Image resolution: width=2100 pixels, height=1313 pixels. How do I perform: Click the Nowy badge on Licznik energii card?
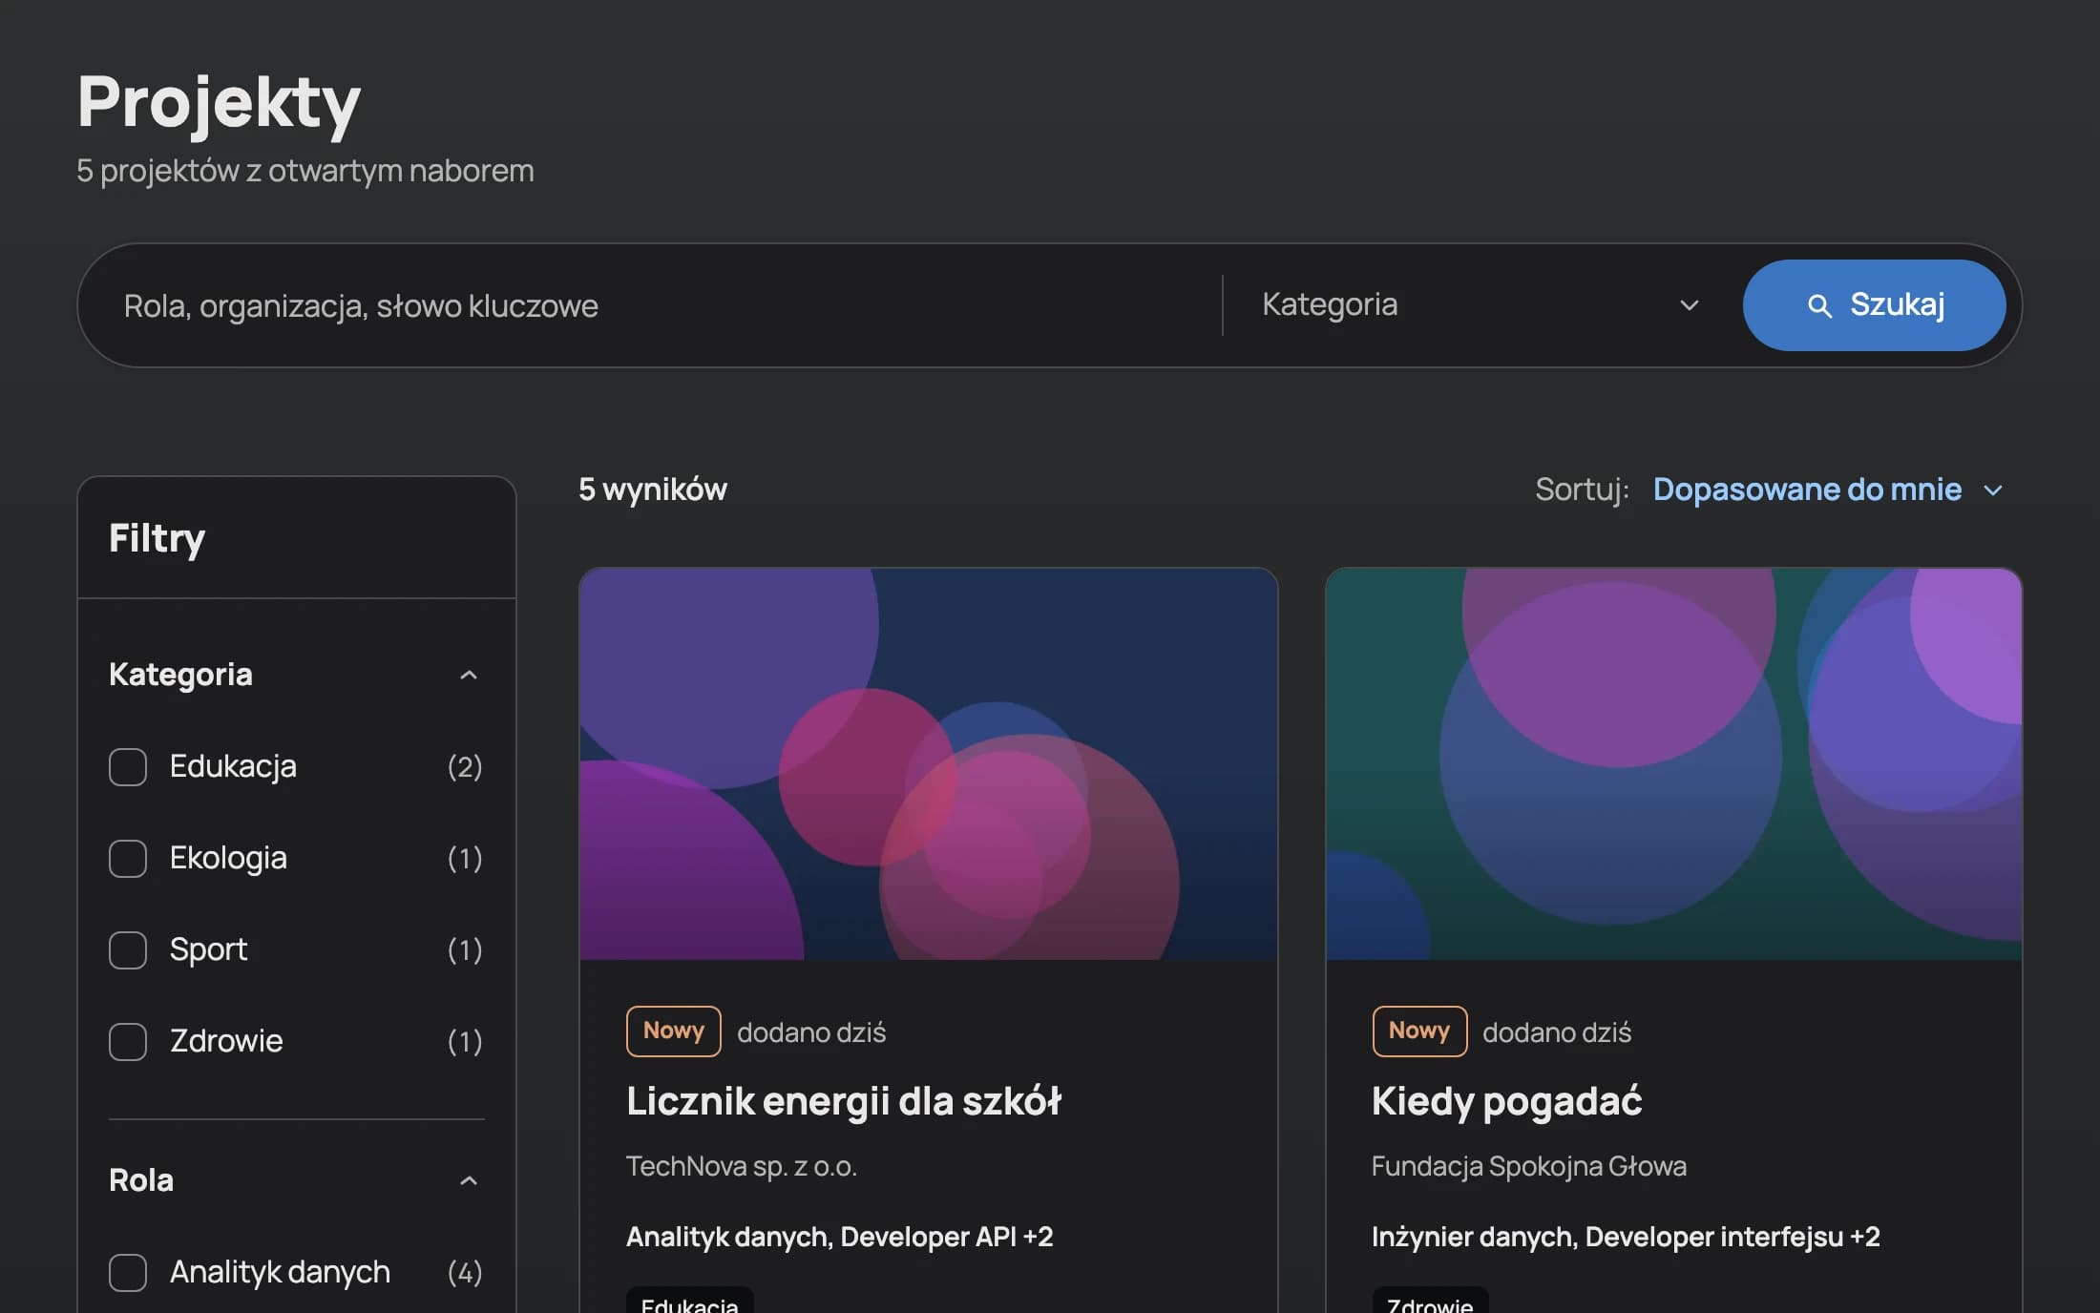point(674,1031)
